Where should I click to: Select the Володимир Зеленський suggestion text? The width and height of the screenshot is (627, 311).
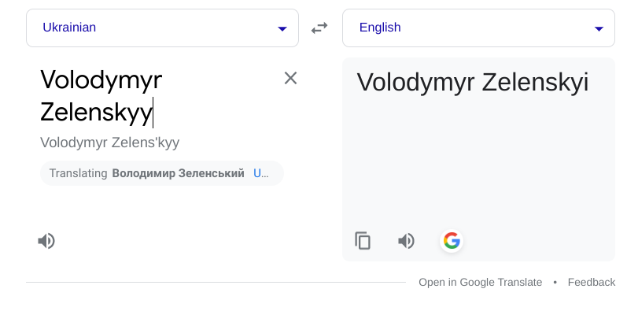(x=179, y=173)
